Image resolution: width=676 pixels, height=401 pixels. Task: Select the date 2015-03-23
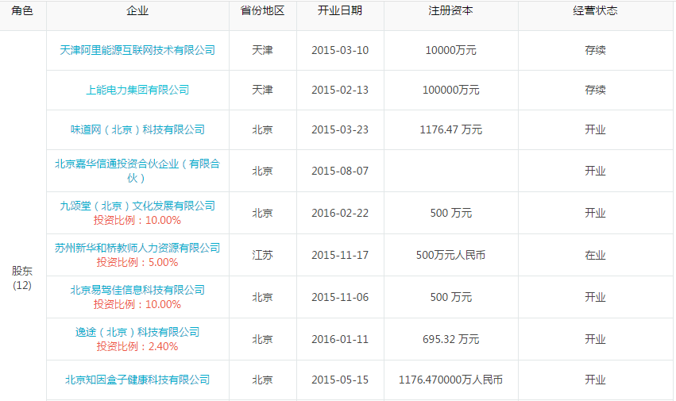tap(340, 129)
